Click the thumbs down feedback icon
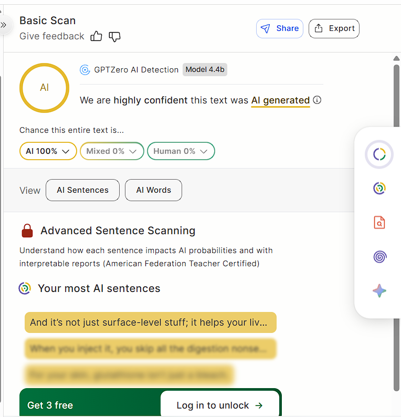 (x=114, y=37)
